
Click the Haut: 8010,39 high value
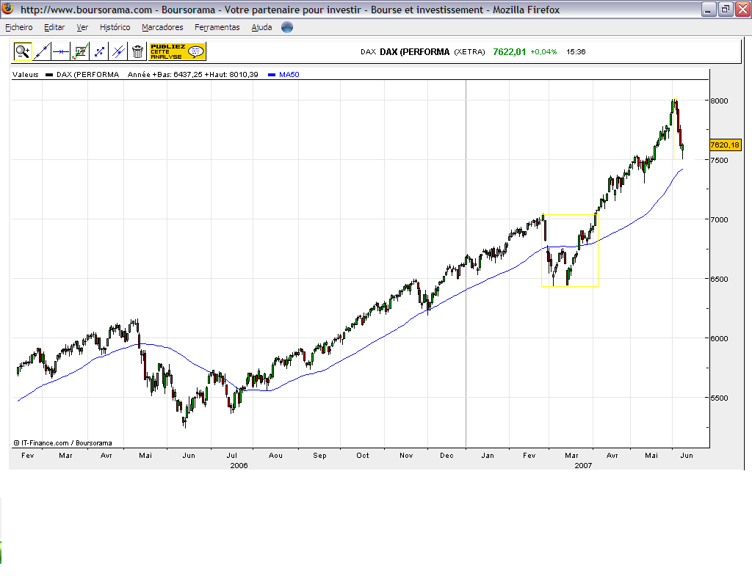coord(231,74)
